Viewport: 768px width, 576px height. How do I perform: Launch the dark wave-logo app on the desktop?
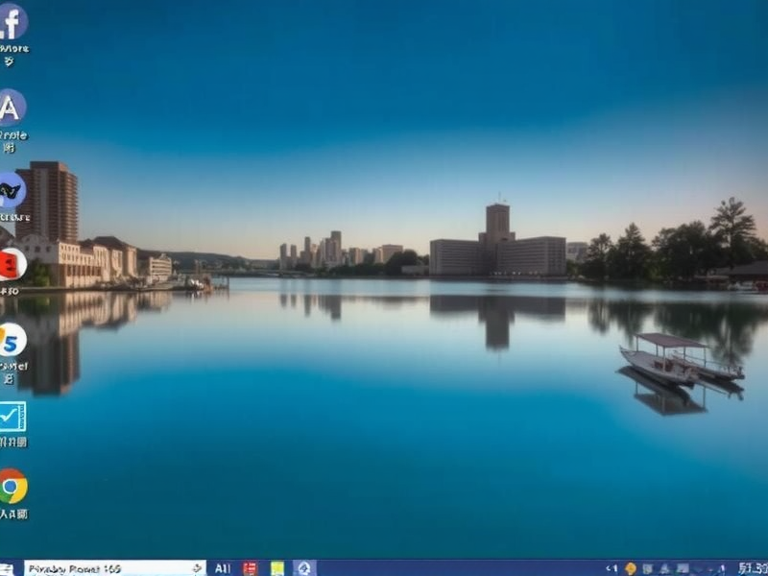click(x=10, y=189)
